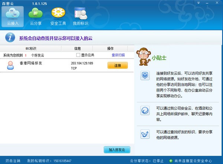Close the 百密云 window

coord(217,3)
